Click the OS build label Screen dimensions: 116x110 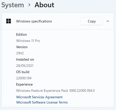23,72
